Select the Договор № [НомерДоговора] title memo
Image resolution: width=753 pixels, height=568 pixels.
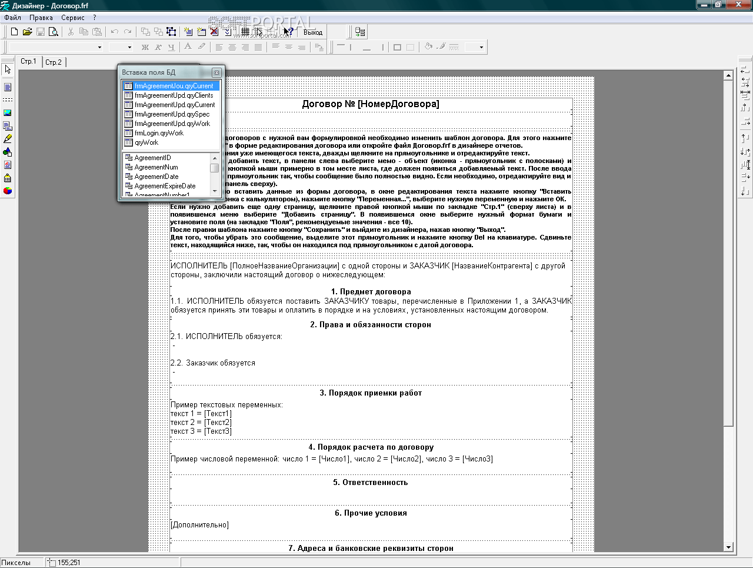point(371,104)
